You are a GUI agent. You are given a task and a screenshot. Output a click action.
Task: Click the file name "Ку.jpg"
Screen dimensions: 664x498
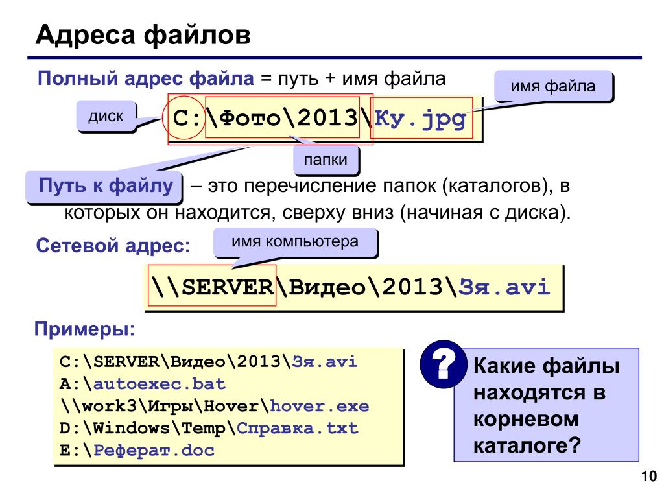coord(420,118)
